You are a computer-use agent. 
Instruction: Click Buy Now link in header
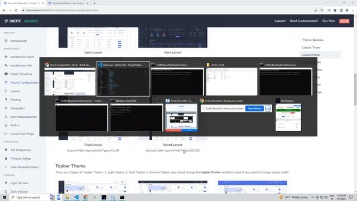click(x=329, y=21)
